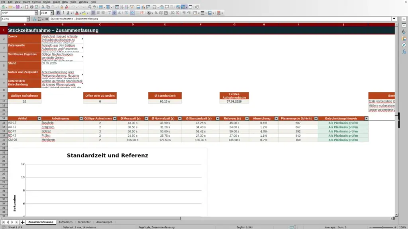Insert an image with the picture icon
This screenshot has width=408, height=229.
(x=138, y=7)
